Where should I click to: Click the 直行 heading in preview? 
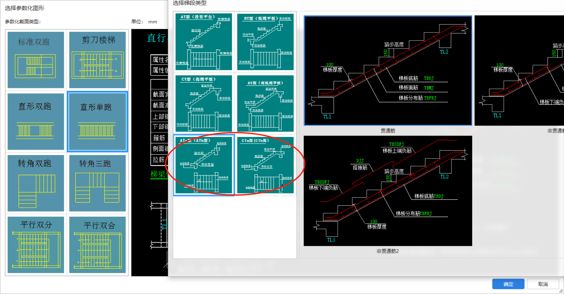[x=157, y=38]
